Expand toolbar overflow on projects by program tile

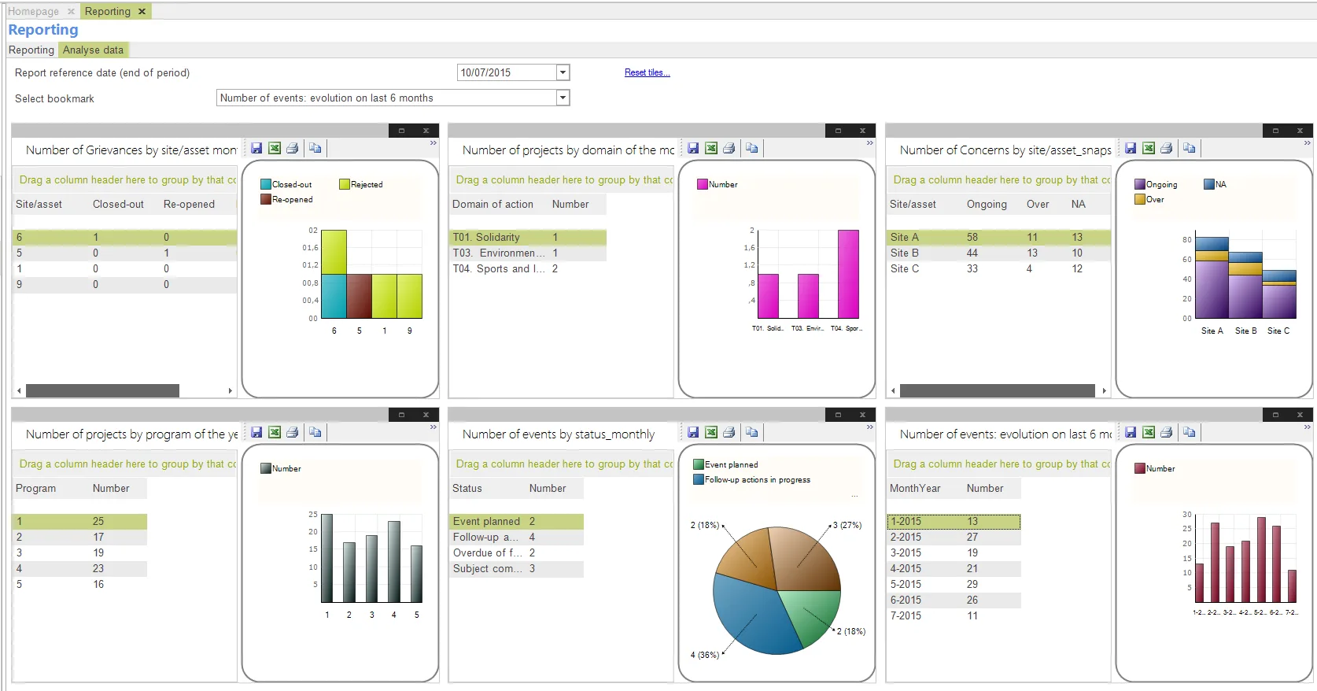click(x=433, y=427)
